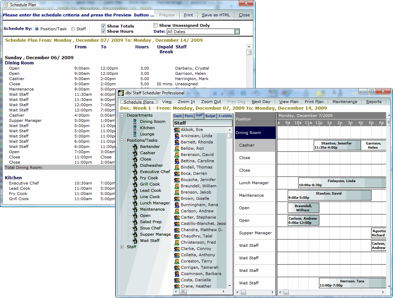Click the staff list vertical scrollbar thumb
This screenshot has width=393, height=298.
[x=229, y=135]
